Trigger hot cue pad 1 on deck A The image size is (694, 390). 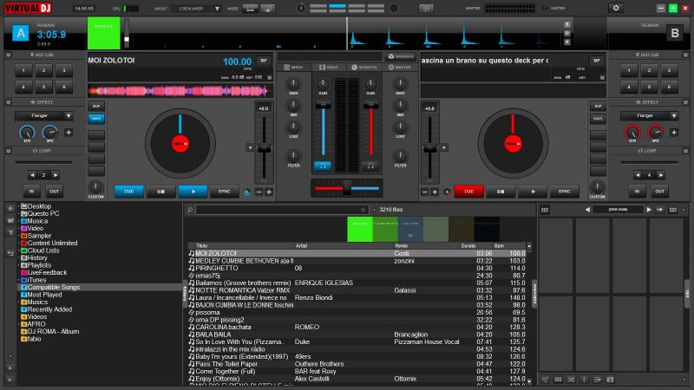pos(23,70)
